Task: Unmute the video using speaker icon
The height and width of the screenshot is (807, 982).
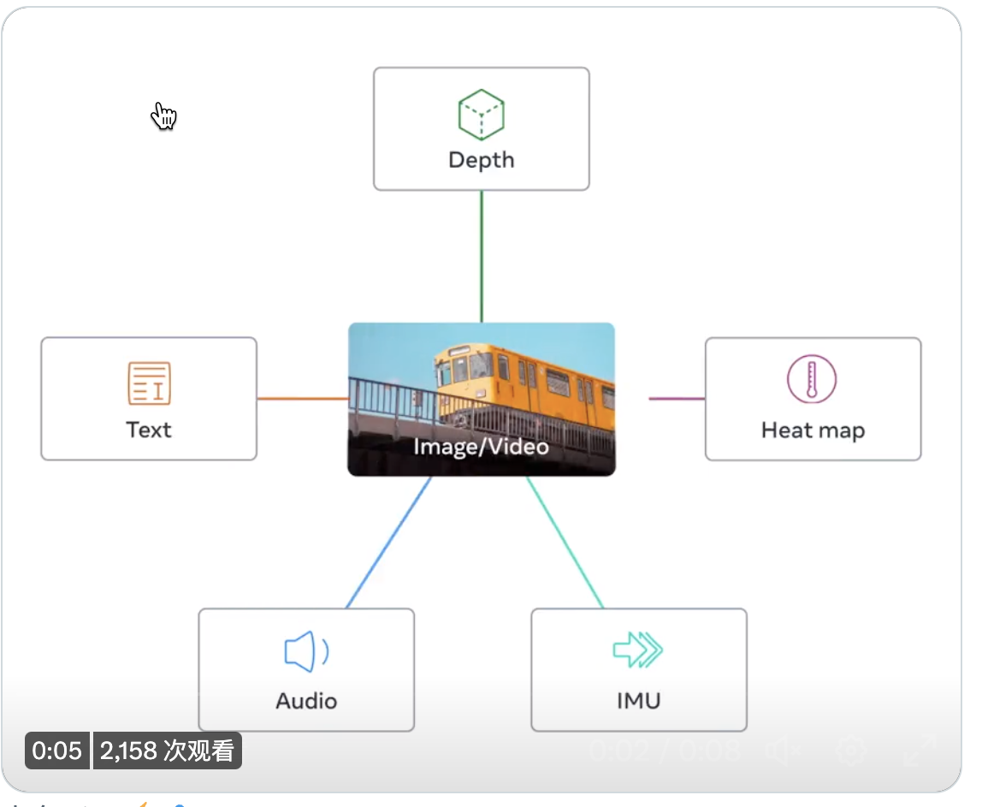Action: (x=783, y=750)
